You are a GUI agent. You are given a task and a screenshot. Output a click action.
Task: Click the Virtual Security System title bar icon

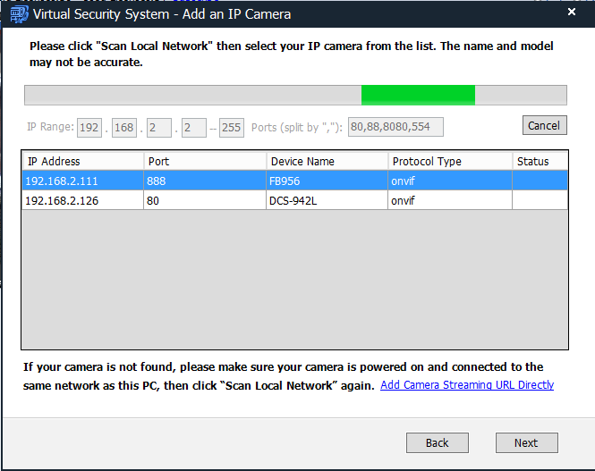click(x=18, y=13)
